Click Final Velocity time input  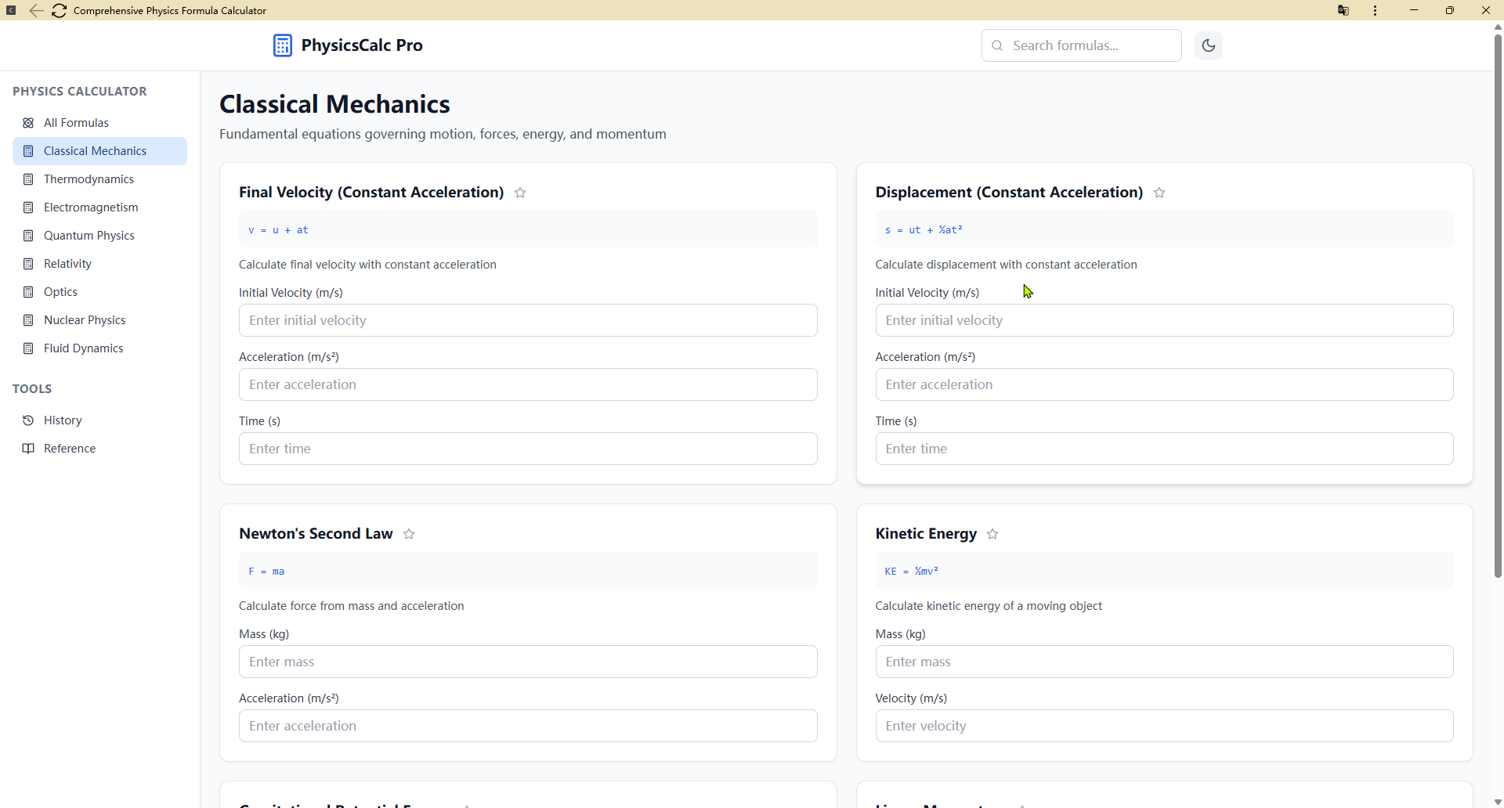(x=528, y=449)
